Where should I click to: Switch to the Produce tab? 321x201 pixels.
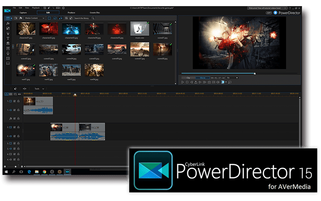tap(71, 13)
